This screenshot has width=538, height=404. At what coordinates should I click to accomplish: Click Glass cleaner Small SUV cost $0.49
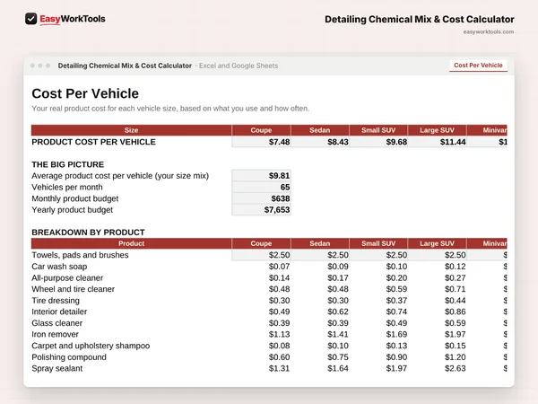click(396, 323)
